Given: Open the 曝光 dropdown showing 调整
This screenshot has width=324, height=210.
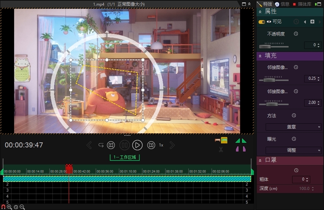Looking at the screenshot, I should [x=293, y=151].
